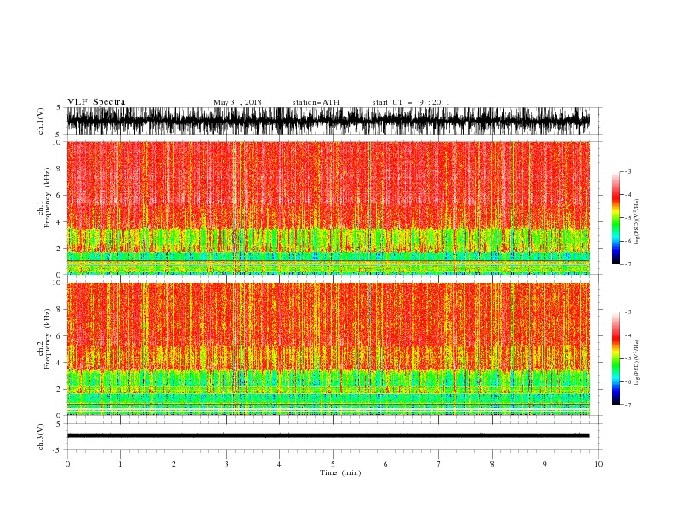Viewport: 674px width, 521px height.
Task: Click time axis tick label "3"
Action: (x=226, y=464)
